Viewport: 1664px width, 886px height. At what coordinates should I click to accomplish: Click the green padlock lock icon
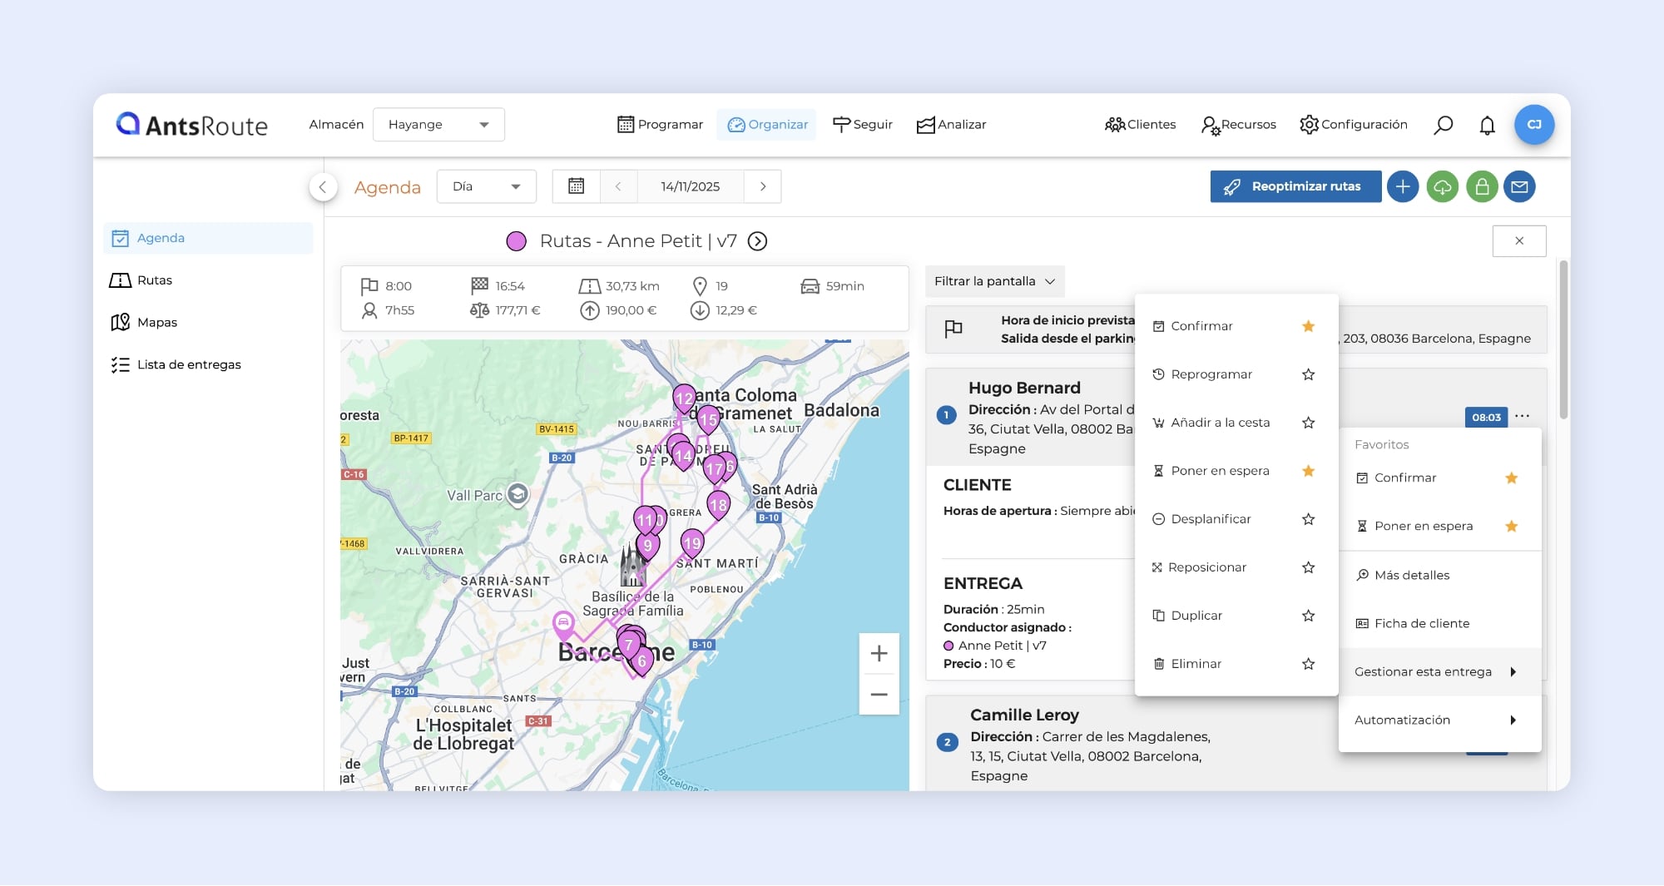point(1482,186)
